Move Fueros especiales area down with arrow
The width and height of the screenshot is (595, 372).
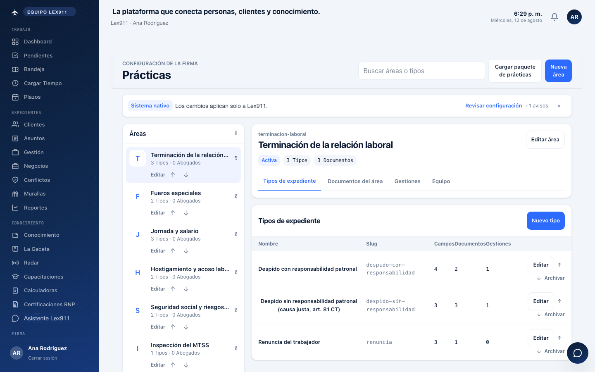[x=186, y=213]
